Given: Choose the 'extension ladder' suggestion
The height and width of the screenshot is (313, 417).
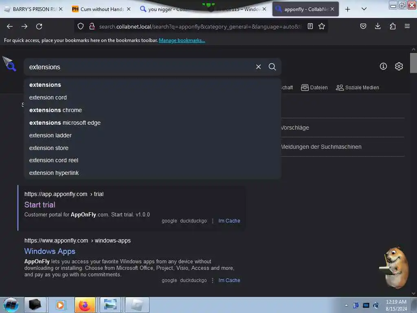Looking at the screenshot, I should tap(152, 135).
